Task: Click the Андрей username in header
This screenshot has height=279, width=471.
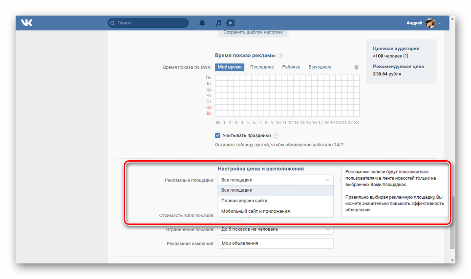Action: pyautogui.click(x=414, y=23)
